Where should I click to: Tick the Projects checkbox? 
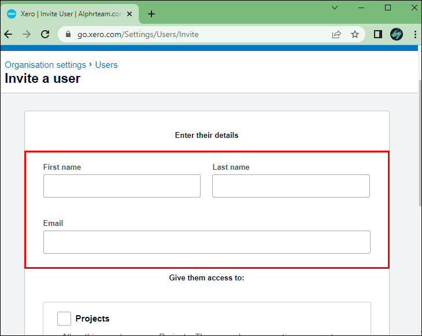64,319
